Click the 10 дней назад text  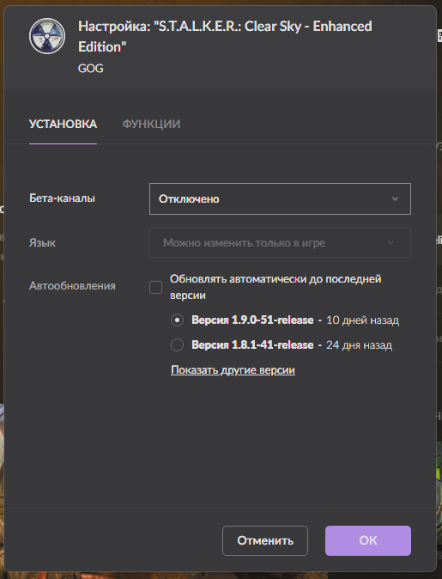362,320
